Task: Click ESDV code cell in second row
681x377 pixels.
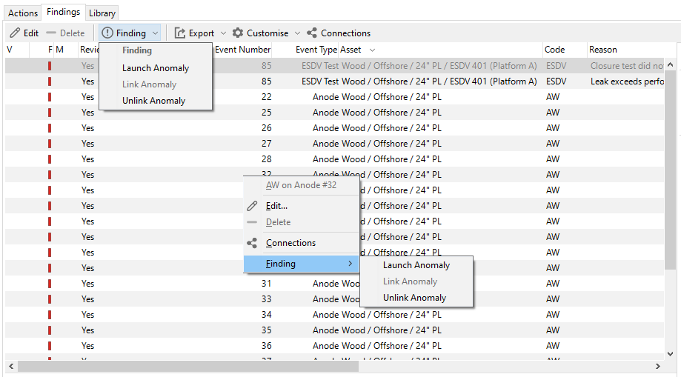Action: coord(556,81)
